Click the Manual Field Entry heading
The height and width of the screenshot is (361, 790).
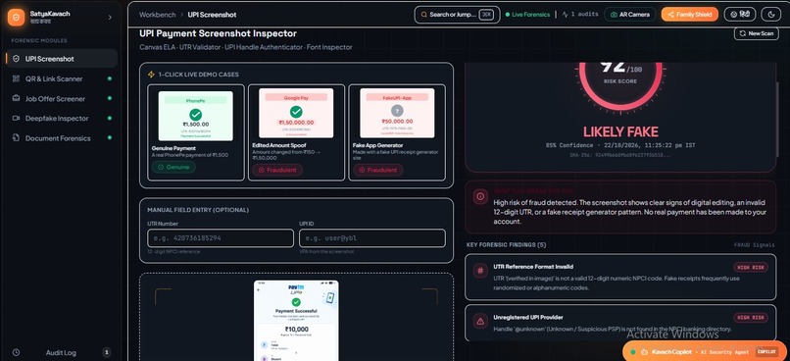click(x=198, y=210)
